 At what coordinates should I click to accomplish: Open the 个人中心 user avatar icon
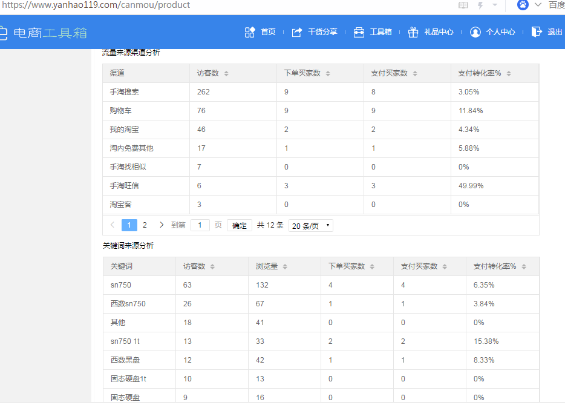tap(475, 32)
